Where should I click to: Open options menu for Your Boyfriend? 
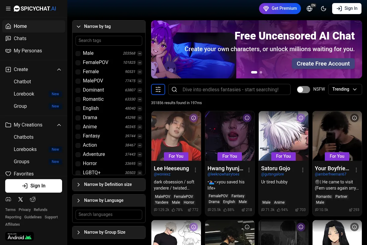click(356, 170)
